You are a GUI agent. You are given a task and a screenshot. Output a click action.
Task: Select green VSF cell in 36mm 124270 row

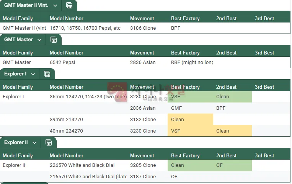click(x=190, y=97)
